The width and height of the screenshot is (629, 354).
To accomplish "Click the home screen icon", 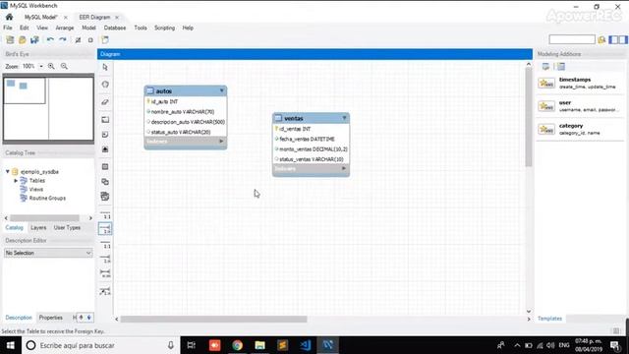I will coord(9,17).
